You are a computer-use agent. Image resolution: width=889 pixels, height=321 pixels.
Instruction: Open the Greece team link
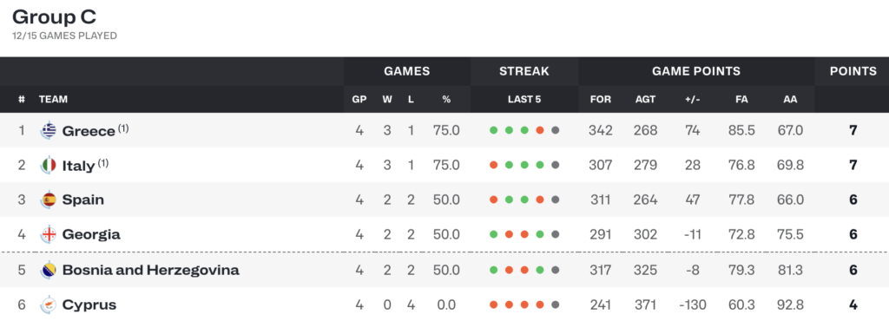pyautogui.click(x=89, y=131)
